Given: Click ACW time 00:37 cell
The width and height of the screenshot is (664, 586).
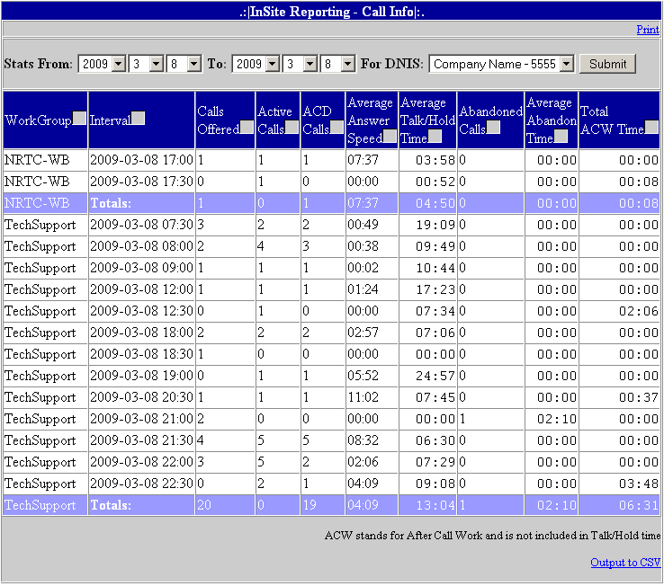Looking at the screenshot, I should point(619,397).
